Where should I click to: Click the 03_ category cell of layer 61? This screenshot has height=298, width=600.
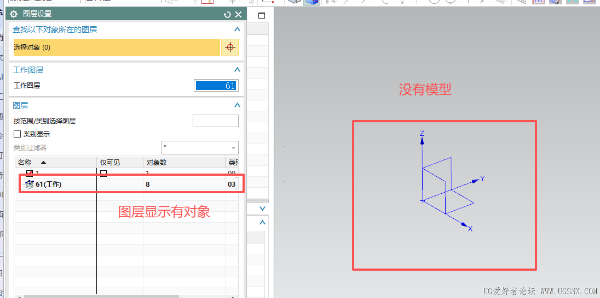(x=232, y=184)
